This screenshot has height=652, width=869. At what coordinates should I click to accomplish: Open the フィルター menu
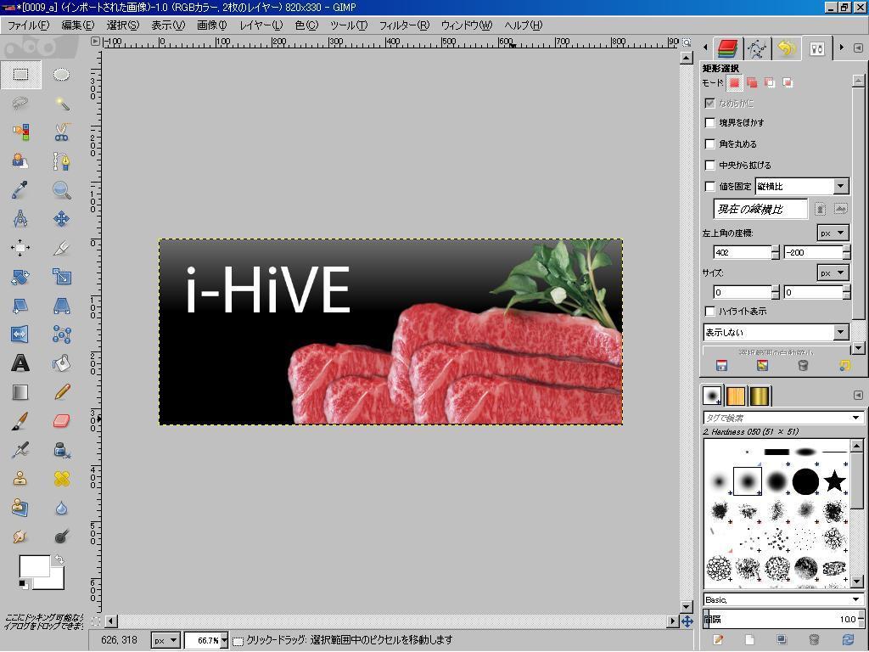(x=403, y=25)
